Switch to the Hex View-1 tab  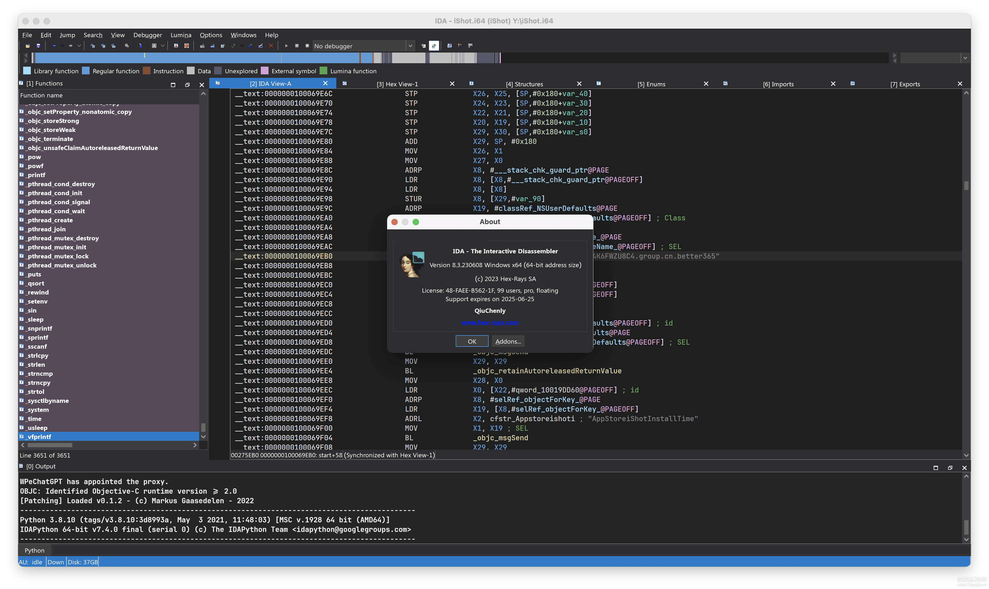pos(397,84)
